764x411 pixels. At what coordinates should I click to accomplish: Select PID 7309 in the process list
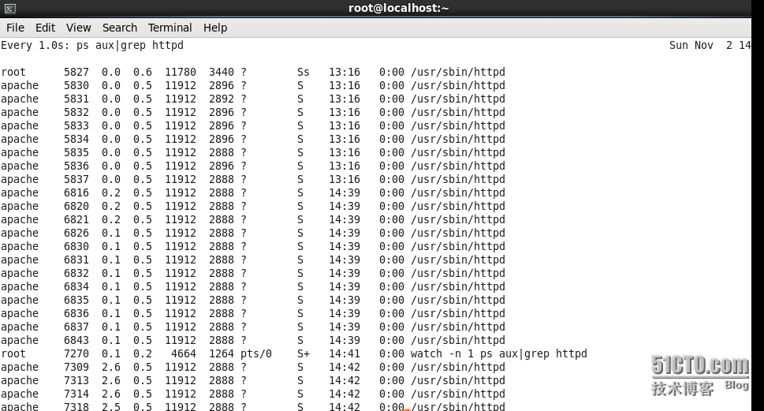pos(76,367)
